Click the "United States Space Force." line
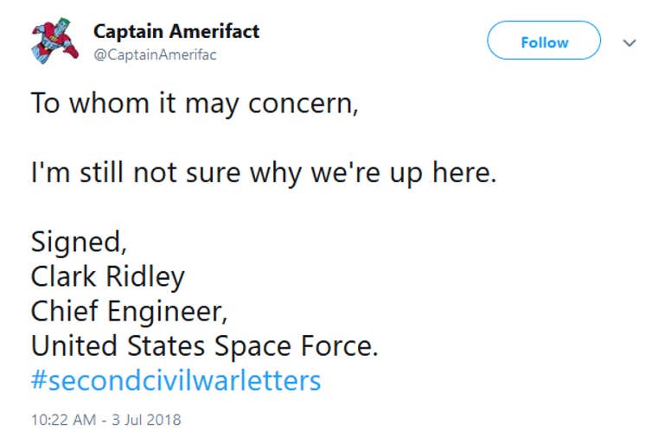 (205, 346)
